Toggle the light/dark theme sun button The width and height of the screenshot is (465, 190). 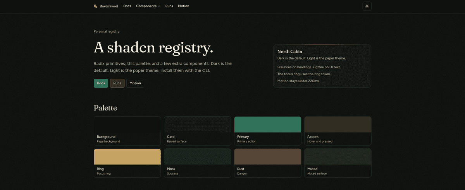[x=367, y=6]
